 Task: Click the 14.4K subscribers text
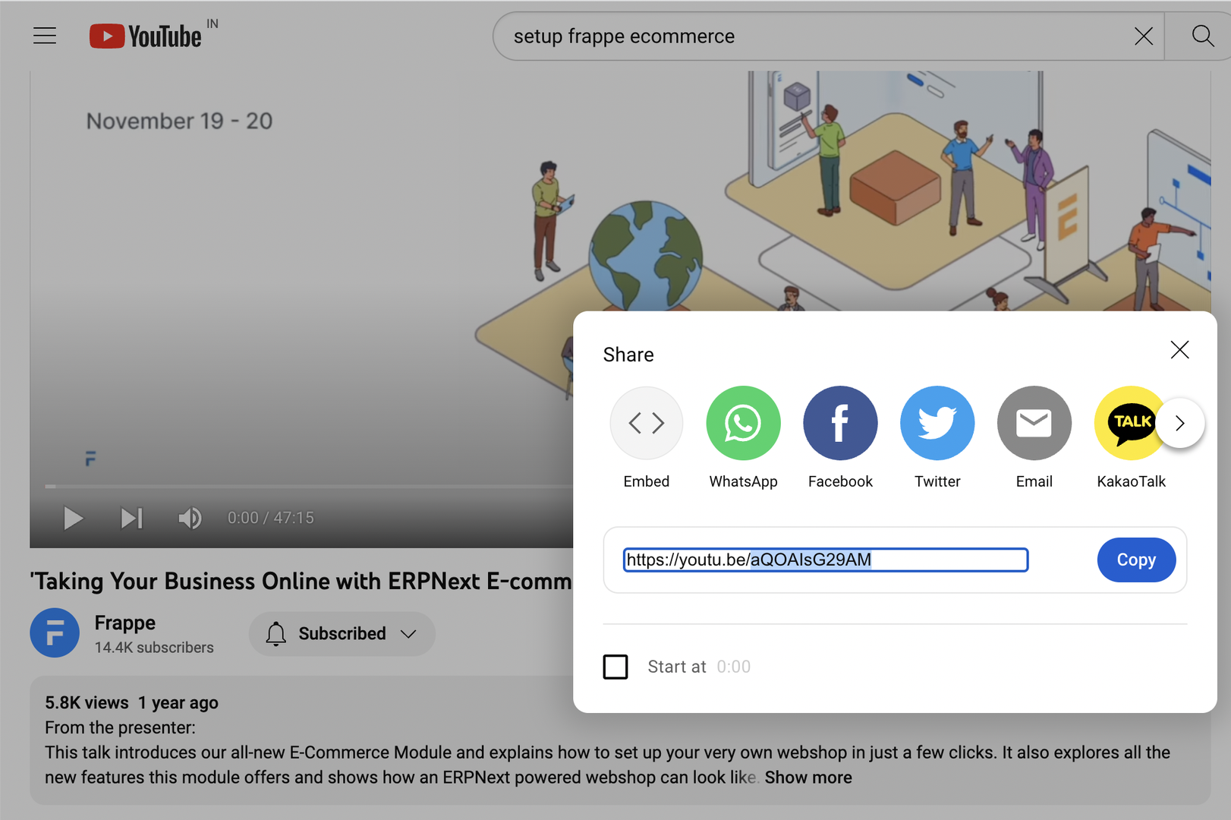tap(154, 648)
